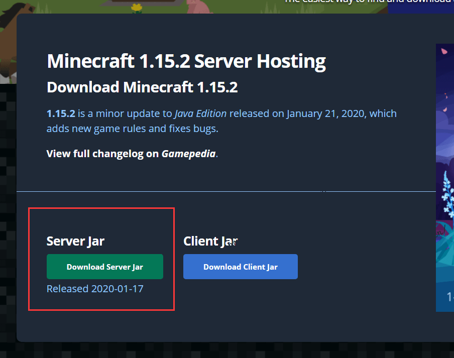Click 'adds new game rules and fixes bugs' text
The width and height of the screenshot is (454, 358).
(132, 129)
